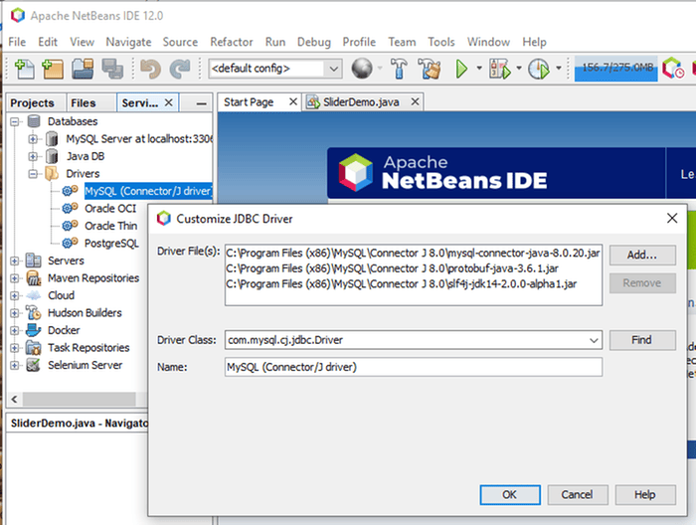Click the New Project toolbar icon
Screen dimensions: 696x525
tap(54, 69)
